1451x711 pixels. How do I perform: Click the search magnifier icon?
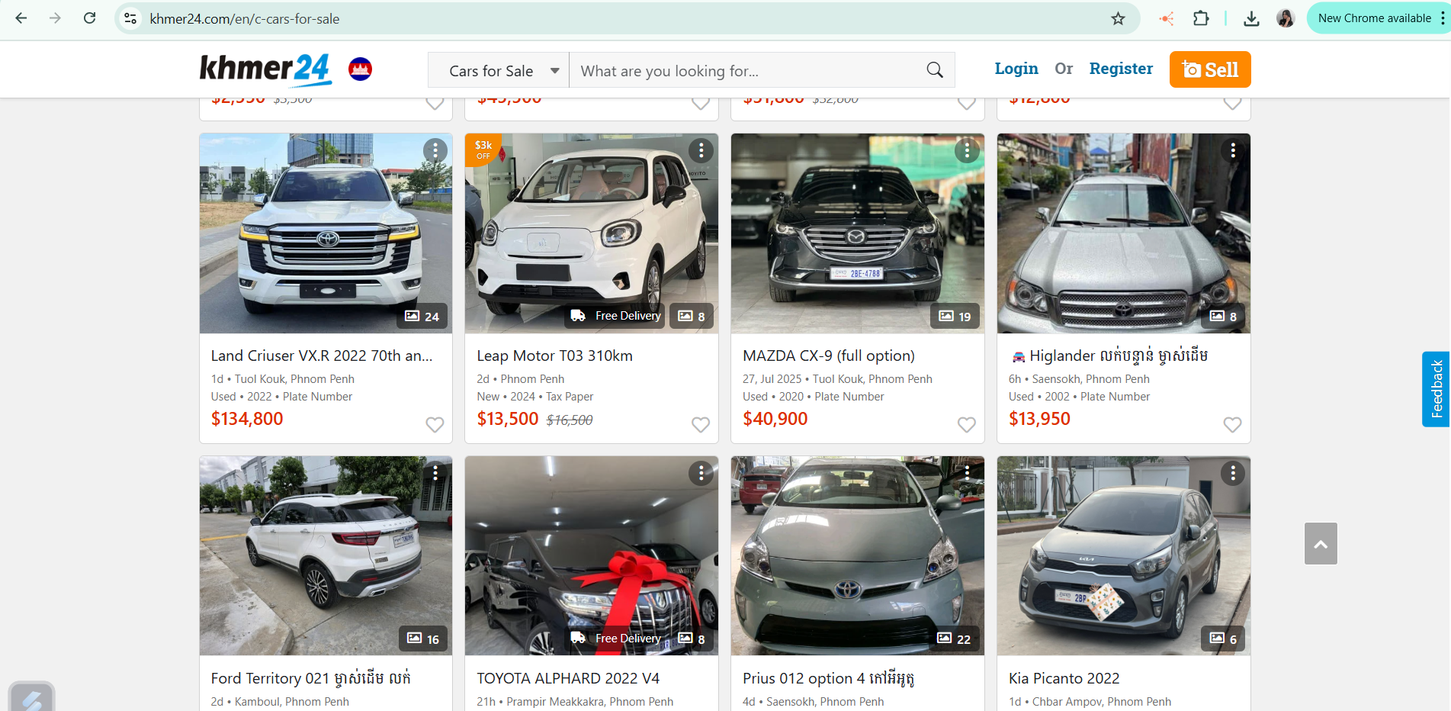(x=935, y=70)
